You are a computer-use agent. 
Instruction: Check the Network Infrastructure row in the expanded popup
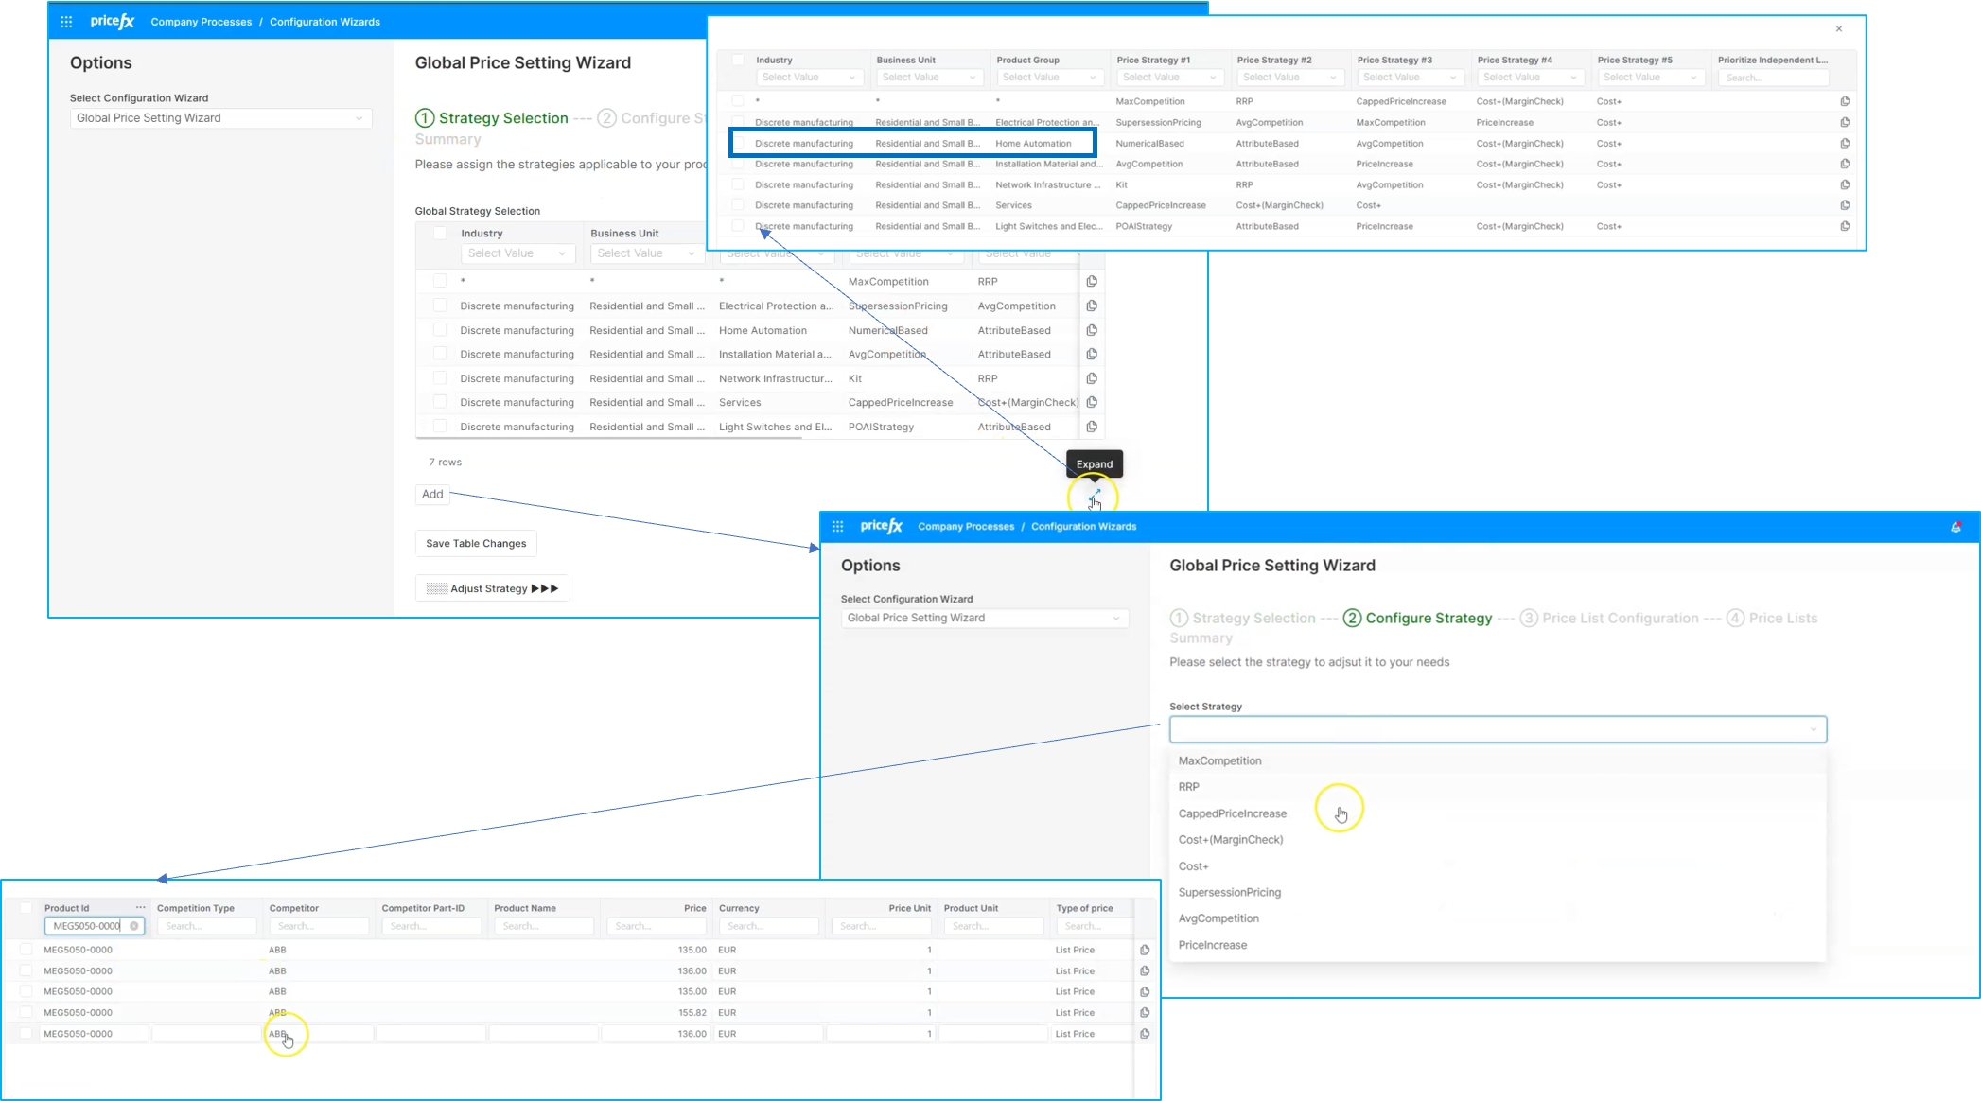(x=738, y=184)
